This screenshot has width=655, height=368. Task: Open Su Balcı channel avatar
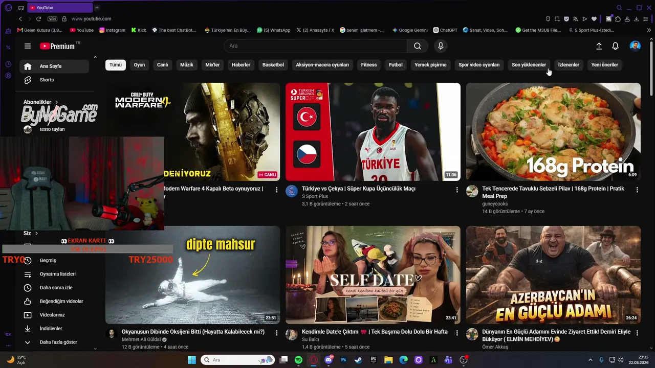[292, 334]
